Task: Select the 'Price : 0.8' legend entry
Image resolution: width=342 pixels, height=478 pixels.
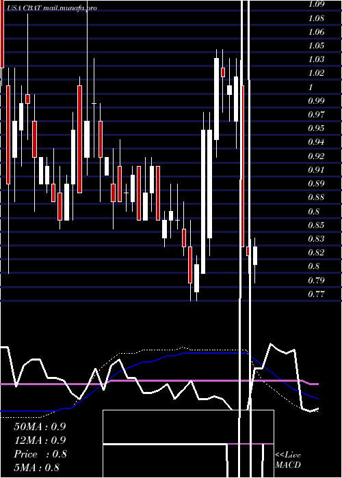Action: point(40,454)
